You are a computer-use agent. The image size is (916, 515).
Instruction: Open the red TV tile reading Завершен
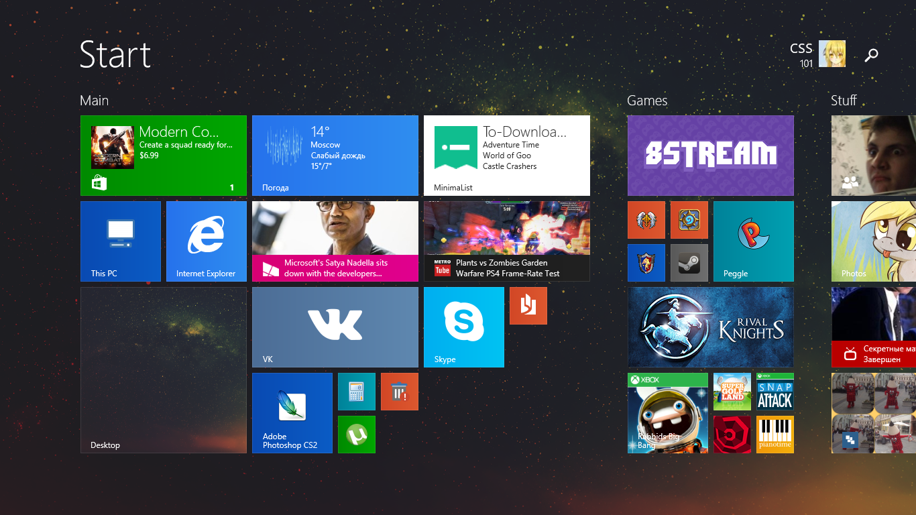click(874, 327)
